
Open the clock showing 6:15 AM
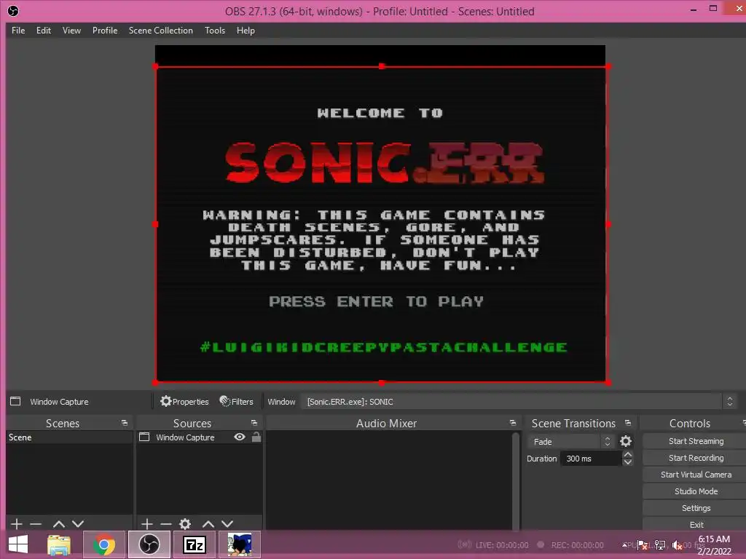[714, 544]
